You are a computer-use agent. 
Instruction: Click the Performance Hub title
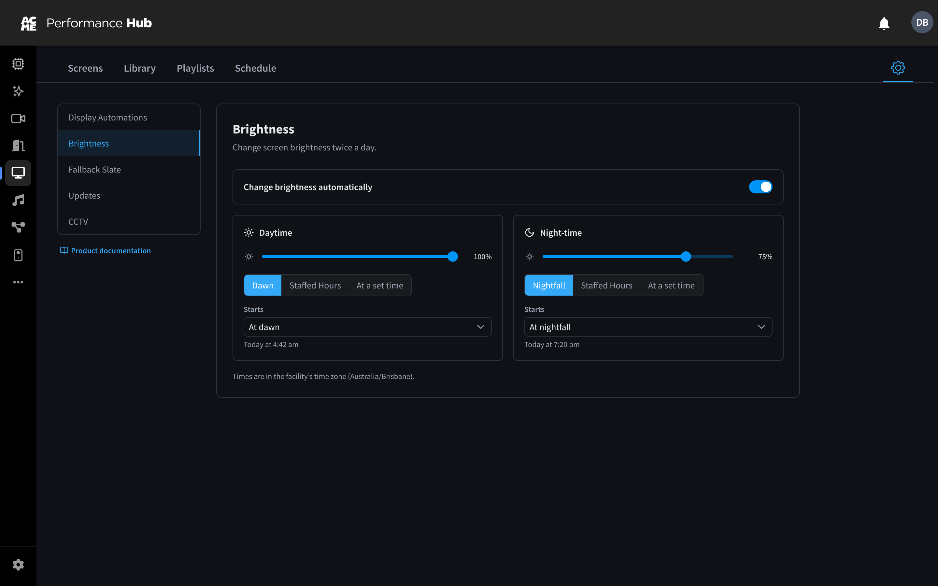point(99,23)
